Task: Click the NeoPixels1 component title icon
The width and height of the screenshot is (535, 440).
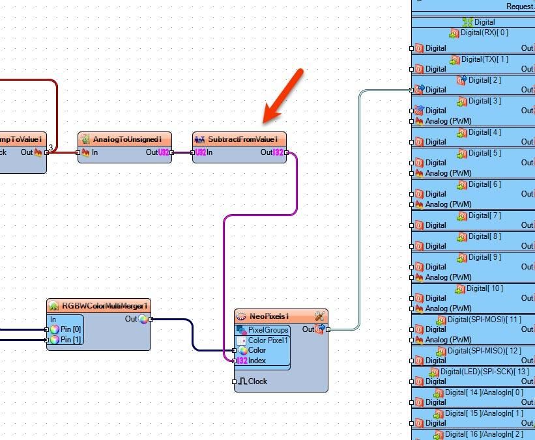Action: coord(241,316)
